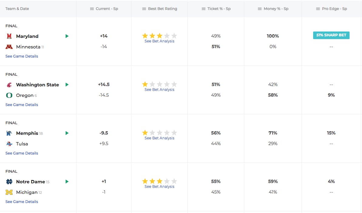Screen dimensions: 362x213
Task: Click the Maryland team logo icon
Action: 9,36
